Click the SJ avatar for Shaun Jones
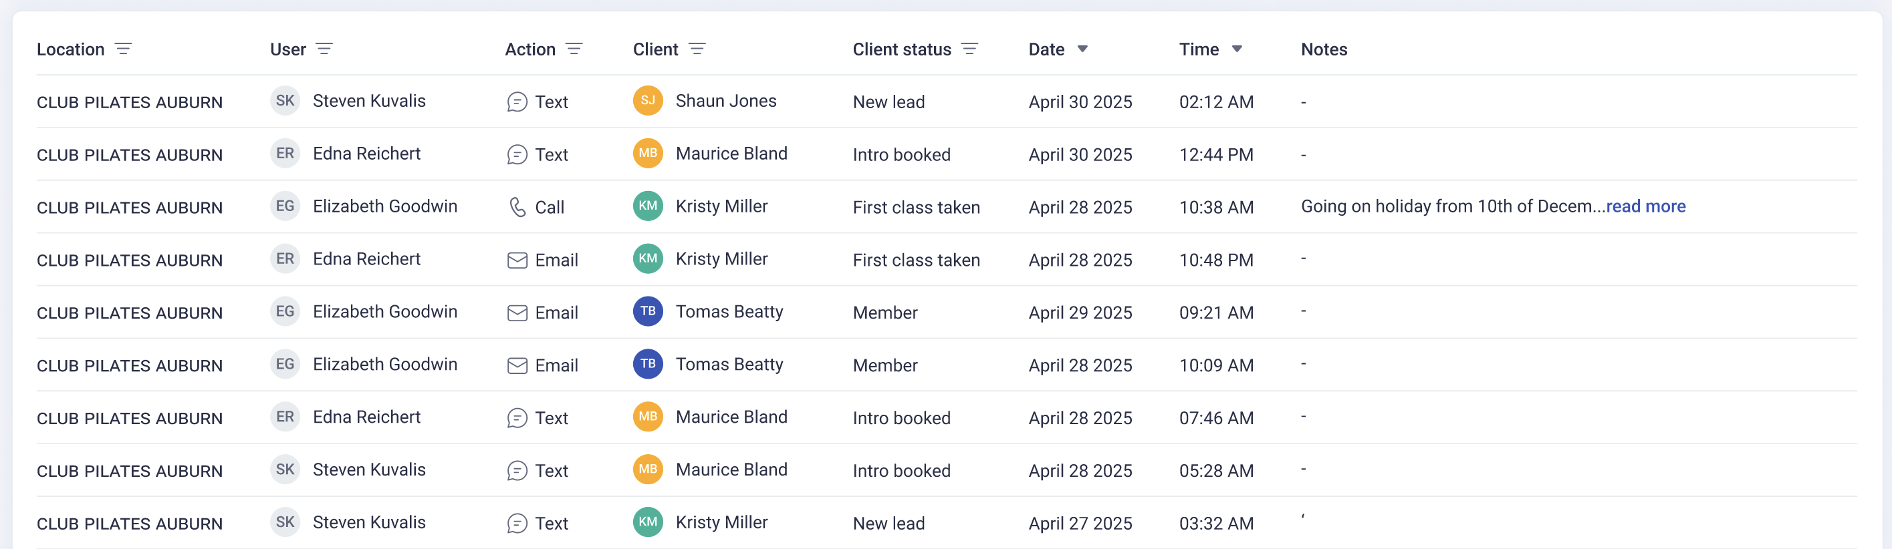The image size is (1892, 549). coord(647,102)
